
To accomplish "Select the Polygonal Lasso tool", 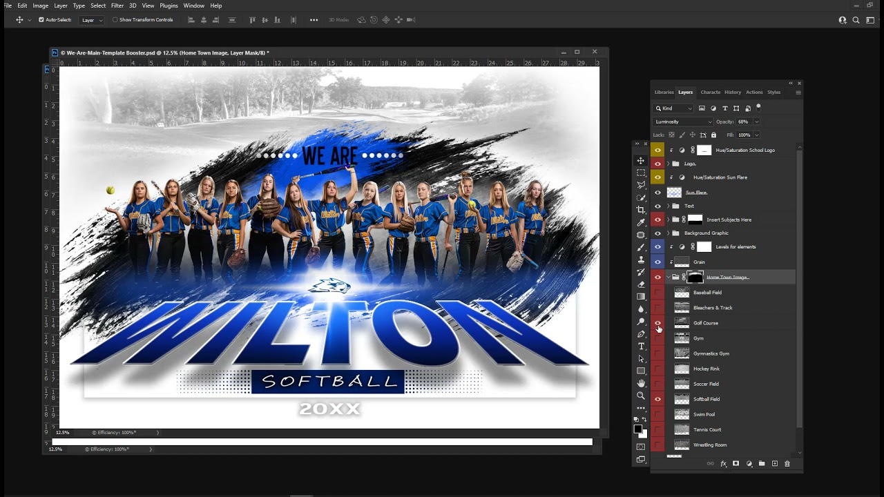I will point(641,185).
